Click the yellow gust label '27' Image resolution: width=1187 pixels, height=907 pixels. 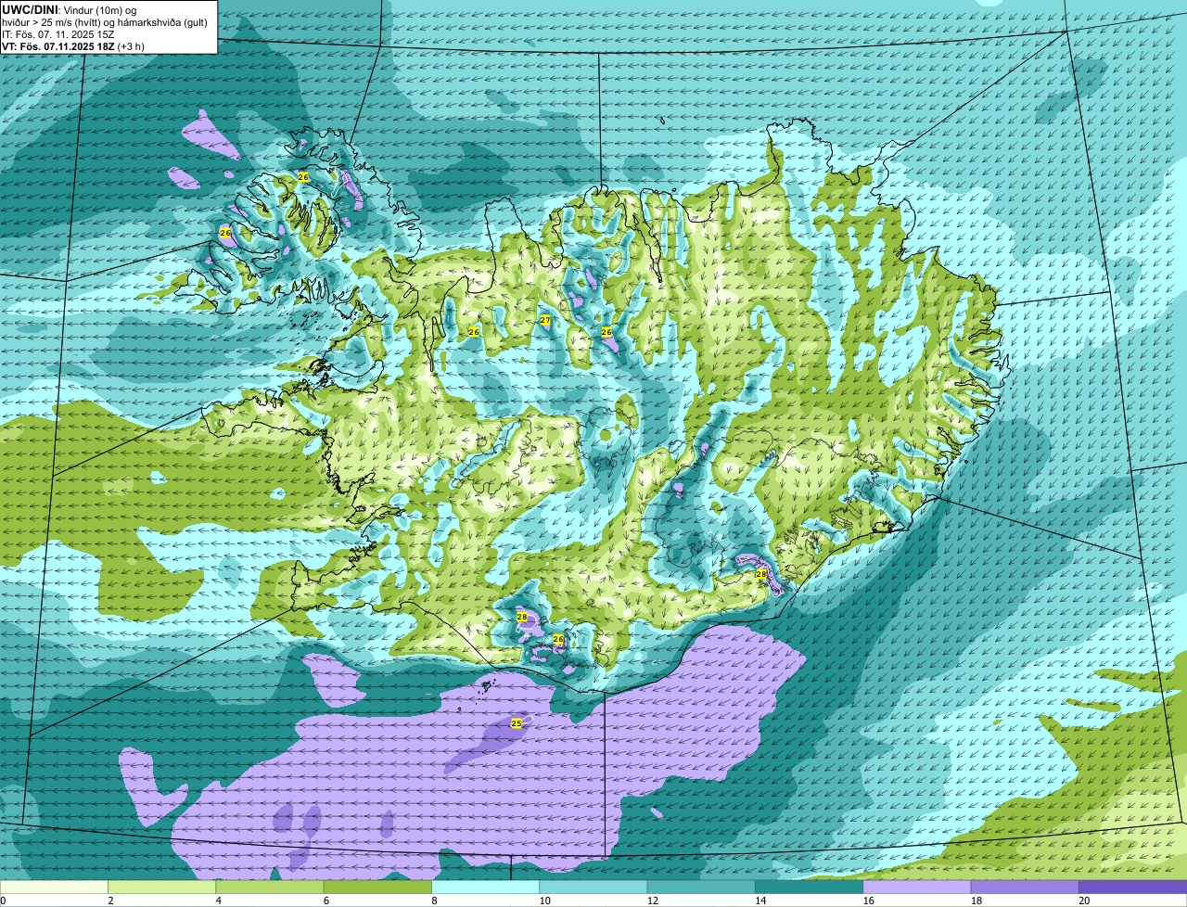[x=545, y=320]
